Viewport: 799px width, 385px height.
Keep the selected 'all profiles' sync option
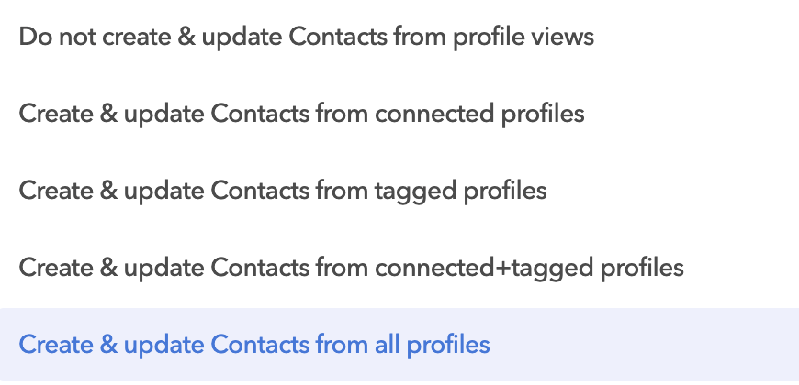click(399, 345)
